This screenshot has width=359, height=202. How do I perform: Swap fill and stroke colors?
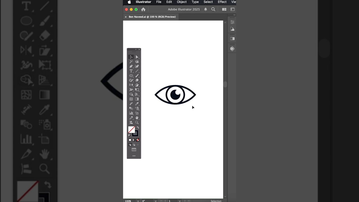click(x=138, y=128)
